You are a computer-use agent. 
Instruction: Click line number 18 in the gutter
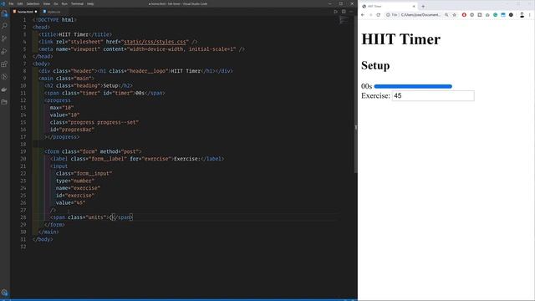click(23, 145)
